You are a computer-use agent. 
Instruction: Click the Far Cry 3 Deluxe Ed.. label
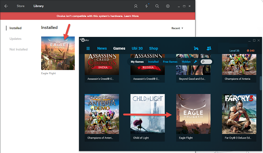click(x=238, y=138)
